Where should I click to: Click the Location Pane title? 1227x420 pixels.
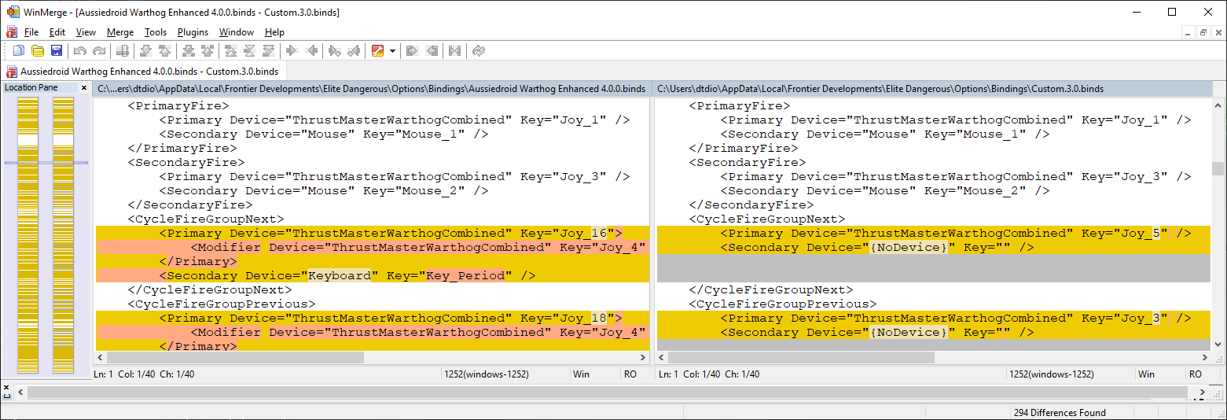click(x=31, y=87)
